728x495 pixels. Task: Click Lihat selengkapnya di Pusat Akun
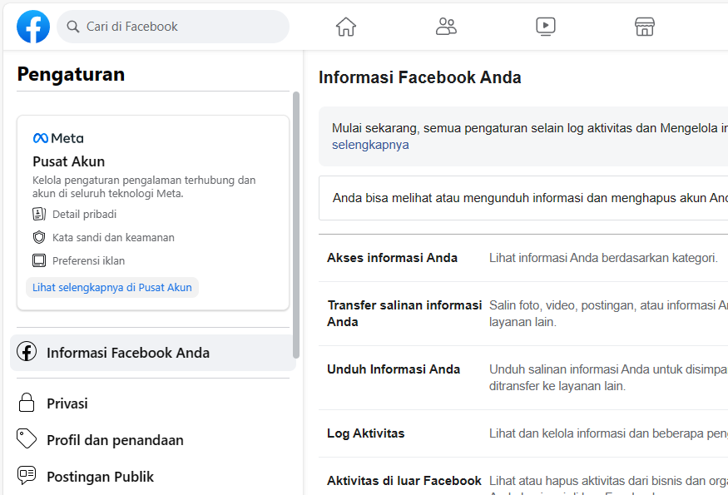(111, 288)
